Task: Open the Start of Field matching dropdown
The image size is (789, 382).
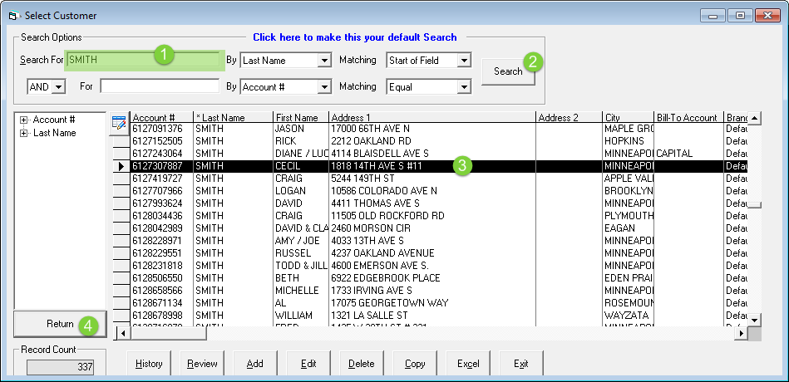Action: point(464,61)
